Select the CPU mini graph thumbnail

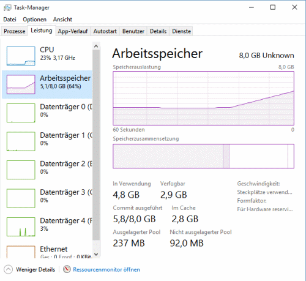click(x=21, y=56)
